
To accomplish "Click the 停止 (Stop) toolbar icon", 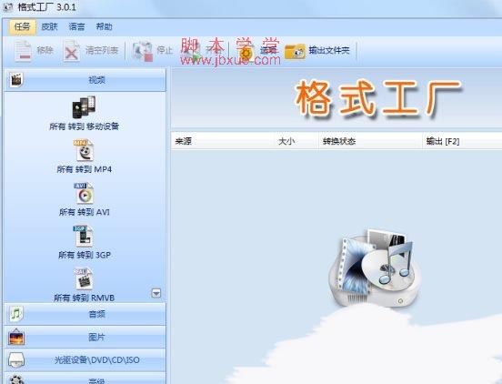I will 143,51.
